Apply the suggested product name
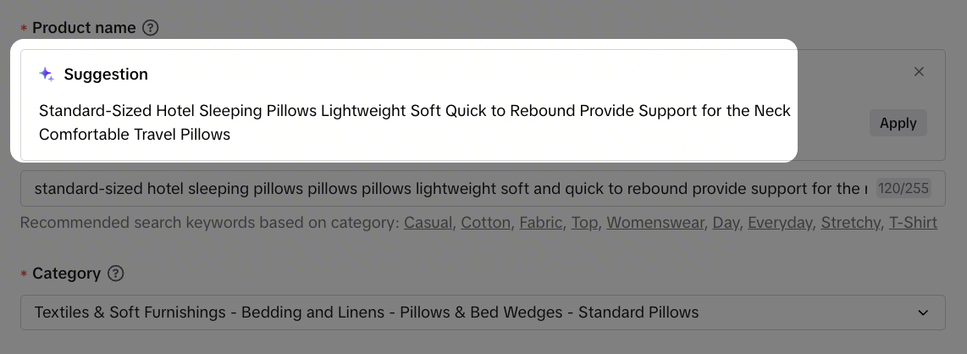967x354 pixels. pyautogui.click(x=898, y=123)
